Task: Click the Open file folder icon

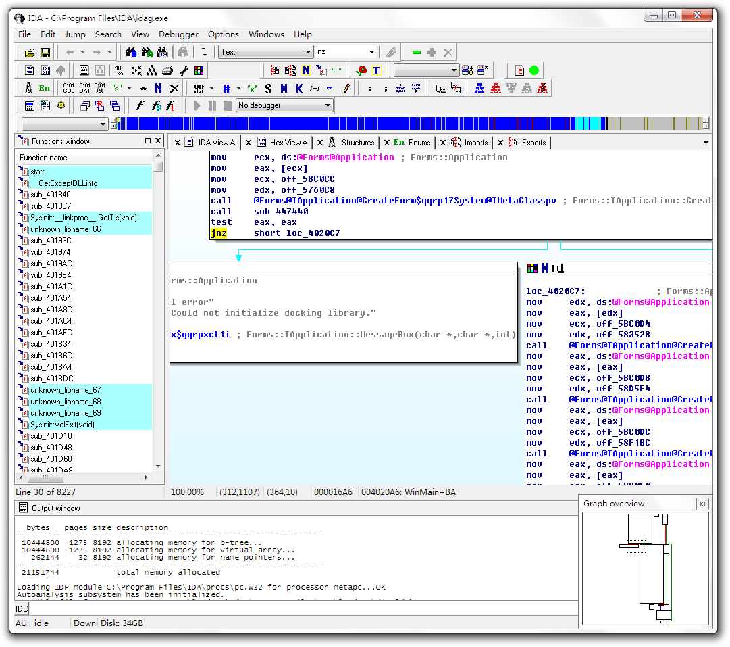Action: (x=29, y=53)
